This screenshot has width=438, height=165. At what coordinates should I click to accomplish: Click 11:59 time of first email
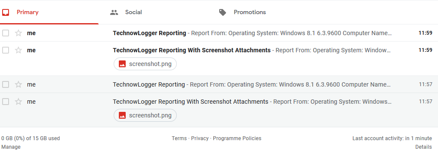426,33
